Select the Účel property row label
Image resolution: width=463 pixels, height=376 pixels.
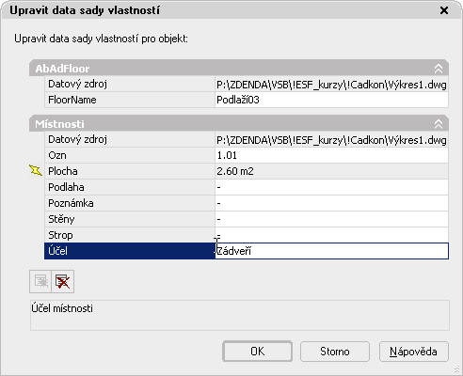[130, 251]
